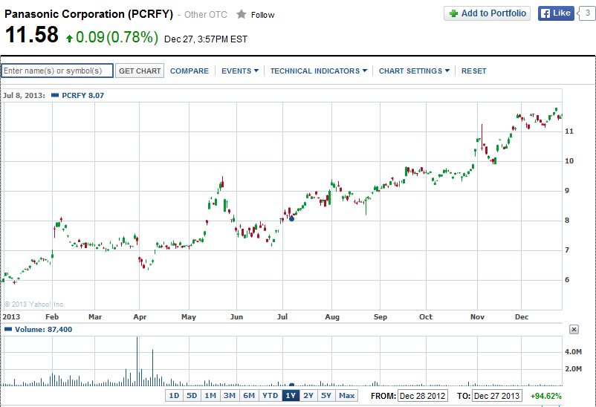Select the 1M time range
This screenshot has height=407, width=596.
210,396
